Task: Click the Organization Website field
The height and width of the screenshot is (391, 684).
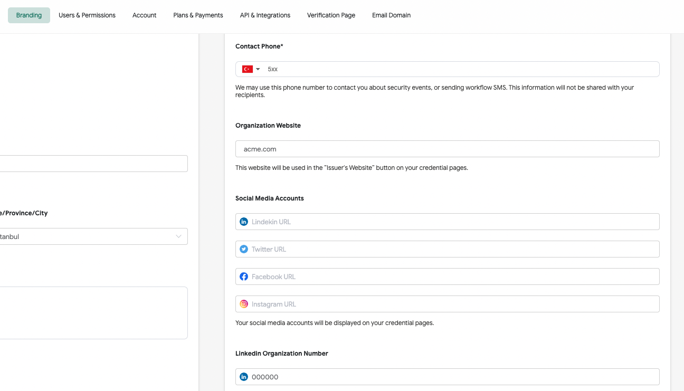Action: tap(448, 149)
